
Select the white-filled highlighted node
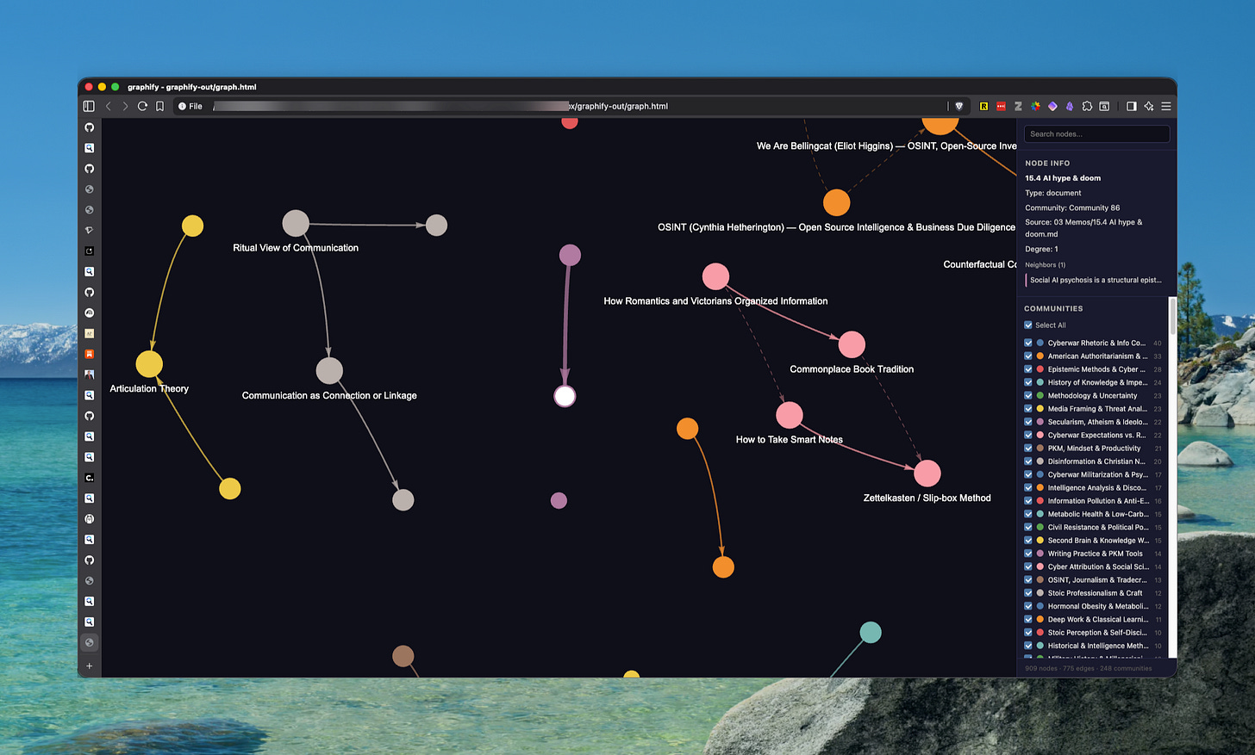click(565, 396)
